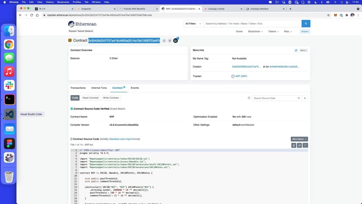Image resolution: width=362 pixels, height=204 pixels.
Task: Open Figma from the dock
Action: [9, 143]
